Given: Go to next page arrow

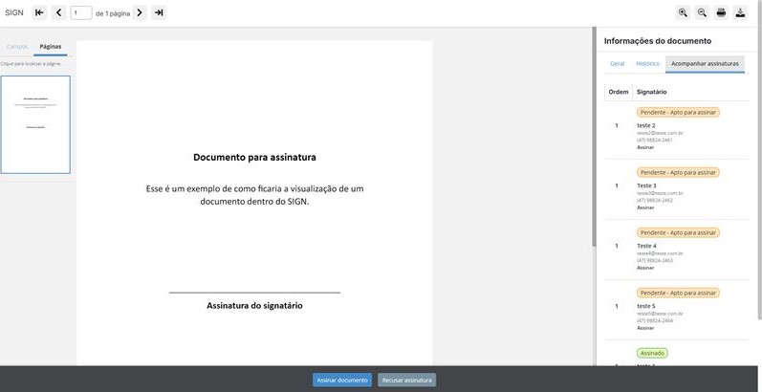Looking at the screenshot, I should [x=140, y=12].
